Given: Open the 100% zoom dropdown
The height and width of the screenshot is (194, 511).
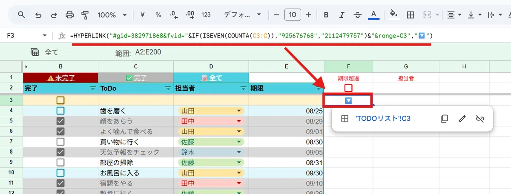Looking at the screenshot, I should coord(112,15).
